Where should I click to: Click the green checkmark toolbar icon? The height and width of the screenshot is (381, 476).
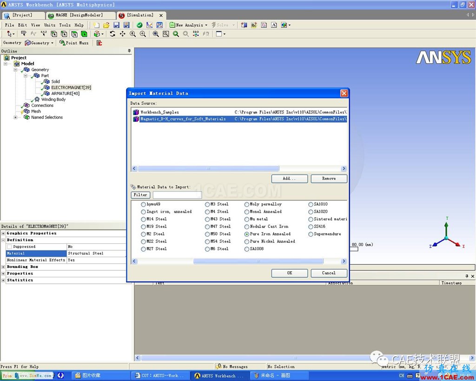(139, 25)
